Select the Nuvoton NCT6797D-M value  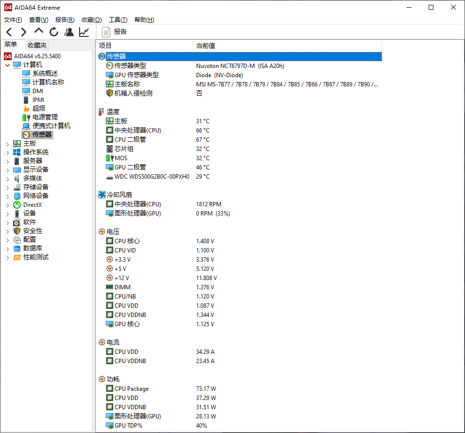(240, 66)
